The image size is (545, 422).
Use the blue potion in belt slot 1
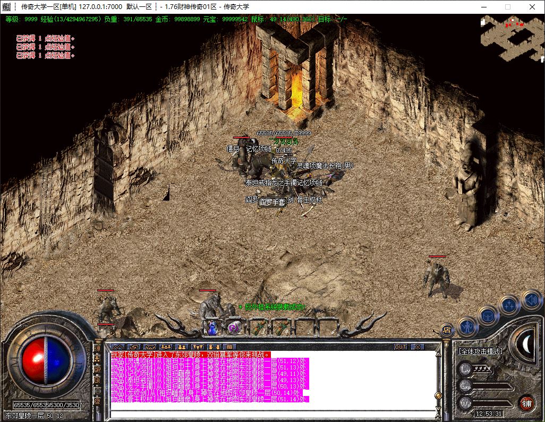click(x=212, y=327)
